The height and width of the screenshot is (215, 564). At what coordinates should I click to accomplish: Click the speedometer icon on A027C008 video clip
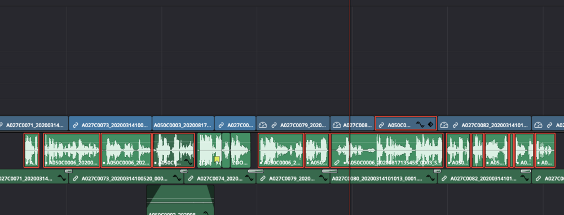336,126
